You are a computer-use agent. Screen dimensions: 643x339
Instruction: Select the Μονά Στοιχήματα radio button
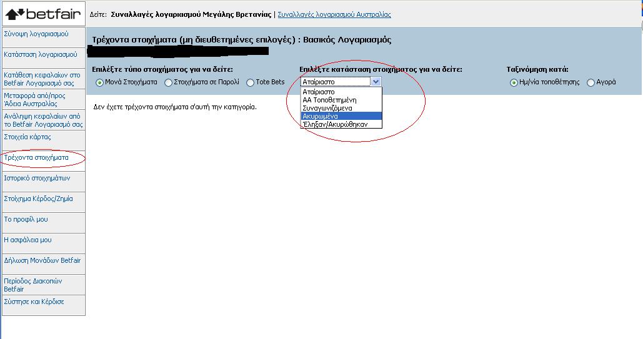99,83
